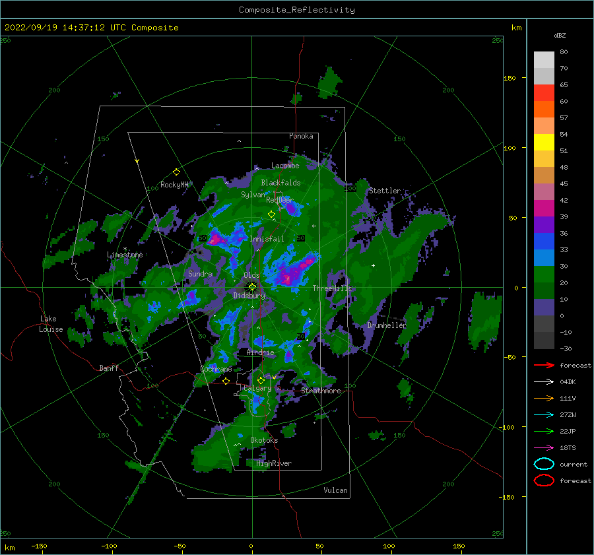Click the Innisfail town label

coord(267,239)
